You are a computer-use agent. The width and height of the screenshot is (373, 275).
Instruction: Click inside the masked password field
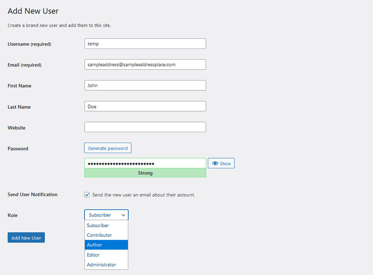coord(145,163)
